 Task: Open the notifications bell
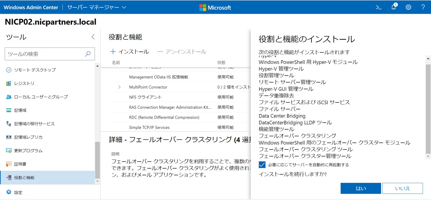tap(394, 7)
